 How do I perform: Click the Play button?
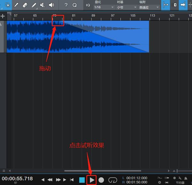(92, 180)
